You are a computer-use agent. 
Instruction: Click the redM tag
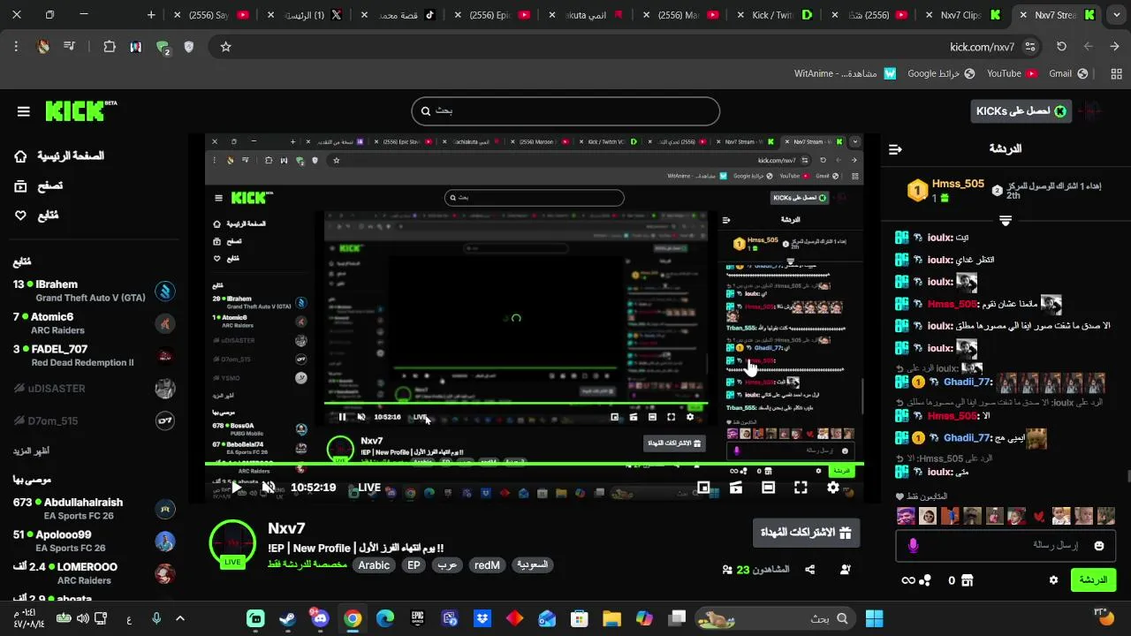(x=487, y=565)
